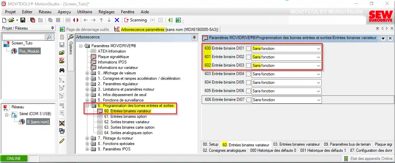The width and height of the screenshot is (395, 163).
Task: Click the open project folder icon
Action: [x=11, y=20]
